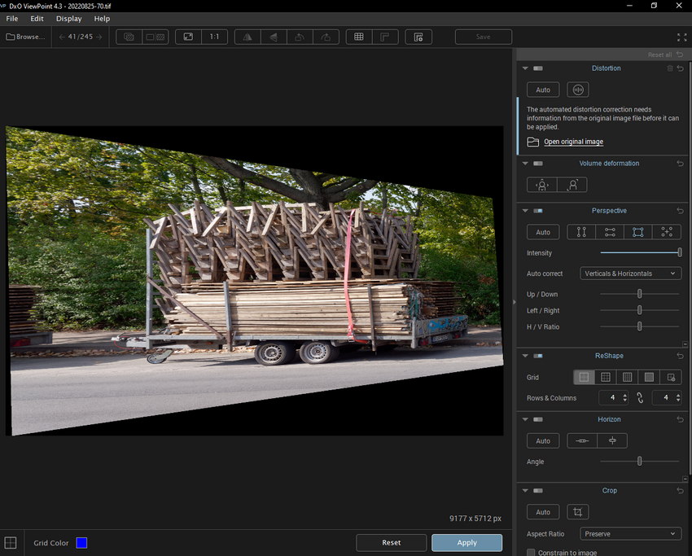This screenshot has height=556, width=692.
Task: Check the Constrain to image checkbox
Action: pos(532,553)
